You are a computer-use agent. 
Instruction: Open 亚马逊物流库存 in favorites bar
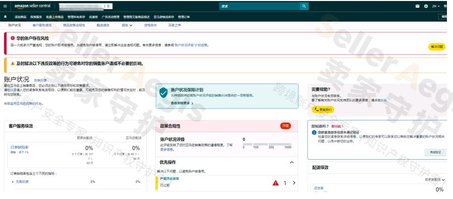[164, 17]
